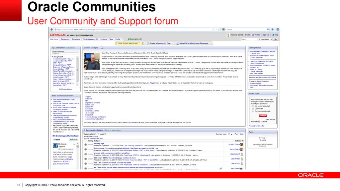Select 'Not comfortable at all' poll option
The image size is (340, 191).
(x=253, y=106)
